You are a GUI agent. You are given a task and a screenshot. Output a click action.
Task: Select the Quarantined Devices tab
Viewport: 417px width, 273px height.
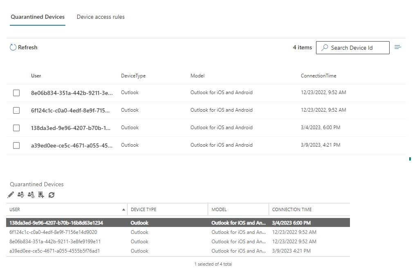37,17
